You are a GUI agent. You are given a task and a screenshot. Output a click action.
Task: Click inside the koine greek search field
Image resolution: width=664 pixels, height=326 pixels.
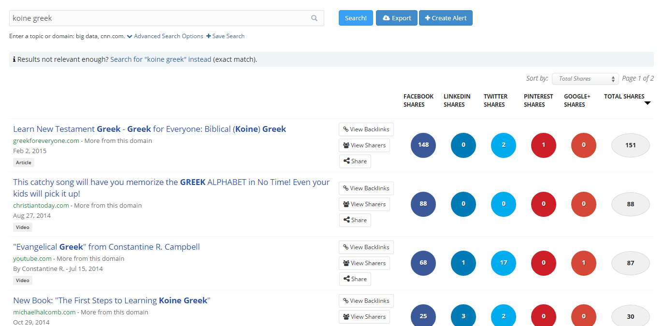(145, 18)
